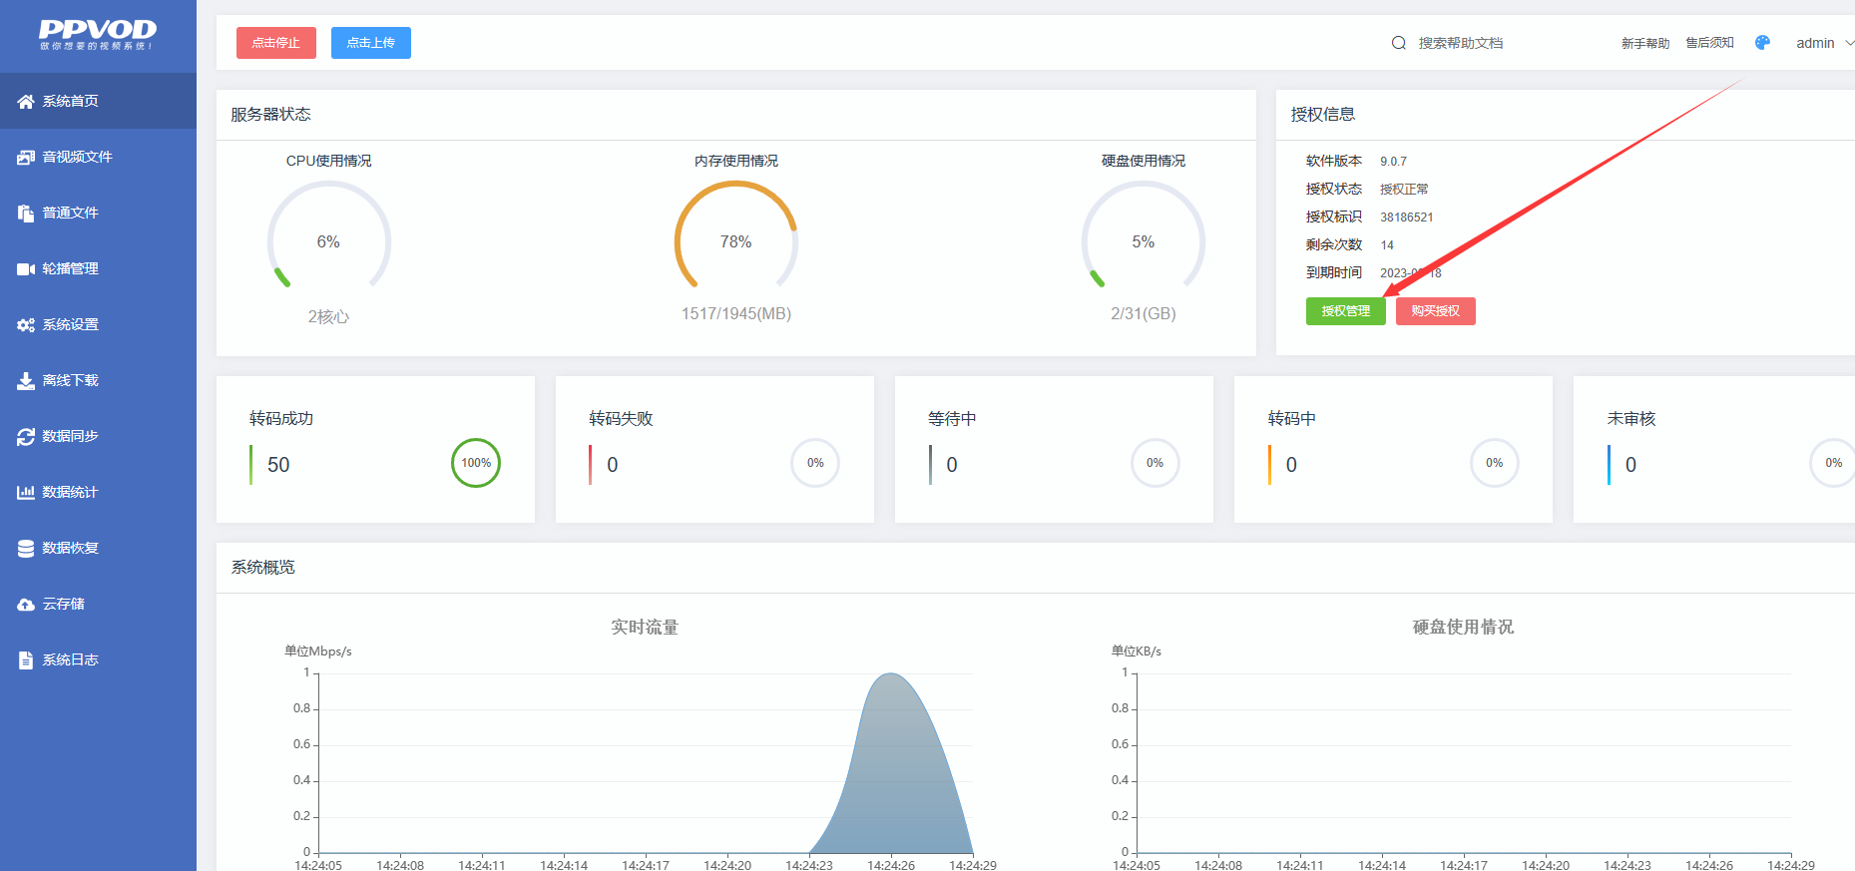Open 音视频文件 menu item
The image size is (1855, 871).
pos(98,157)
